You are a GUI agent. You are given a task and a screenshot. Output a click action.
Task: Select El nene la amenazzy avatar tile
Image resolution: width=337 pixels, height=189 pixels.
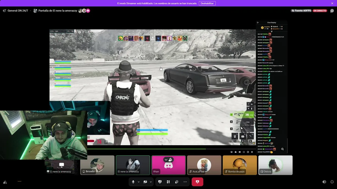point(133,165)
